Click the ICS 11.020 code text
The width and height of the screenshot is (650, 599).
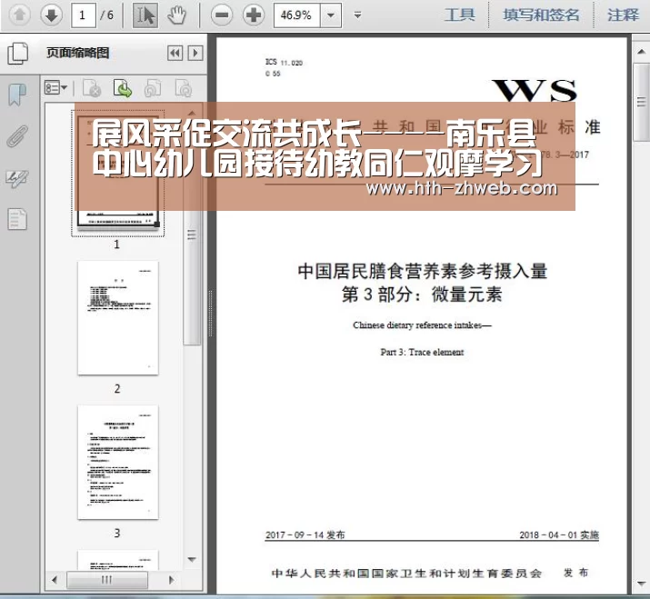[284, 63]
